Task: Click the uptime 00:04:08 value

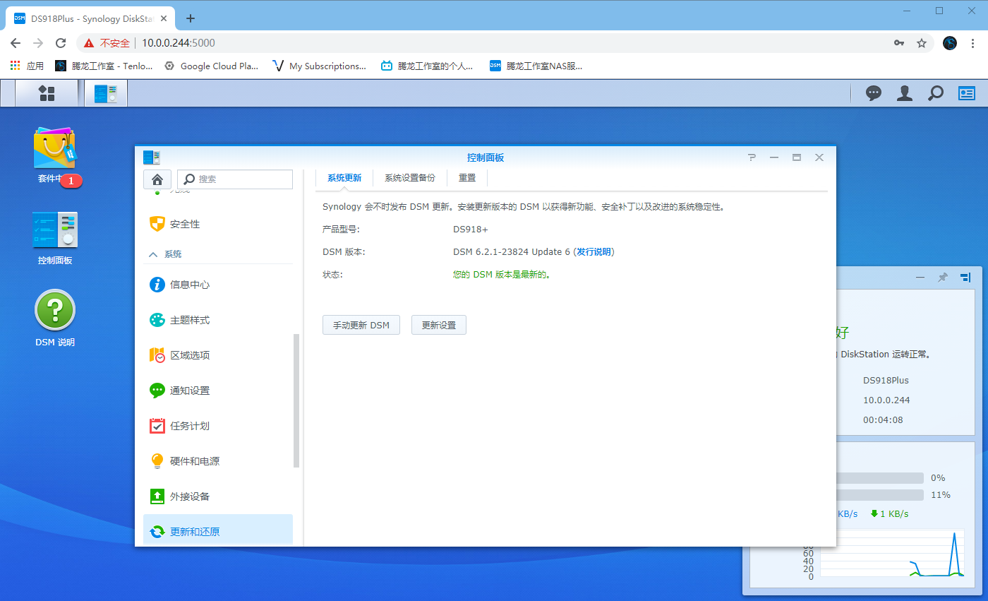Action: pyautogui.click(x=882, y=420)
